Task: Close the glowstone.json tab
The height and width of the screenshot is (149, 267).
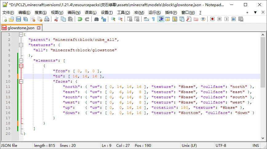Action: click(x=39, y=28)
